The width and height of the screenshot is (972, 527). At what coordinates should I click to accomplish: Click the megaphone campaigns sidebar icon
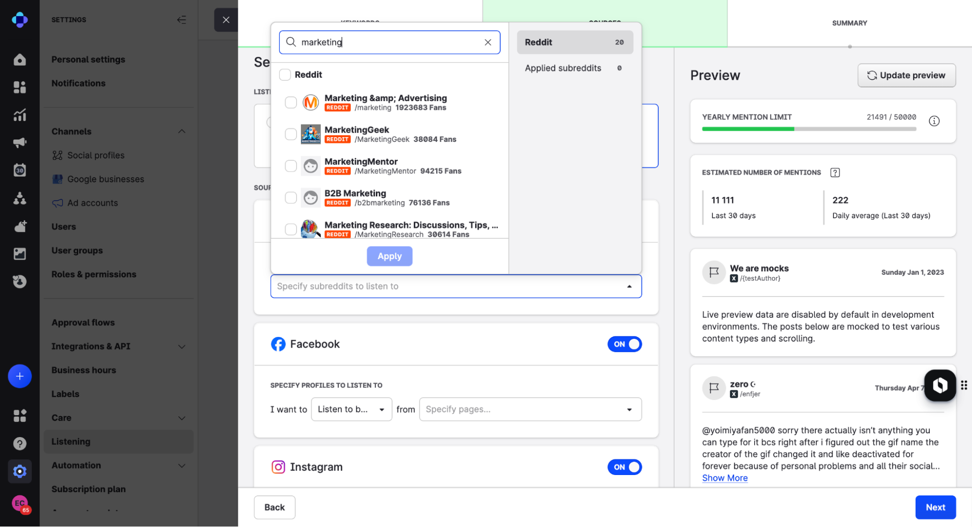[x=19, y=142]
